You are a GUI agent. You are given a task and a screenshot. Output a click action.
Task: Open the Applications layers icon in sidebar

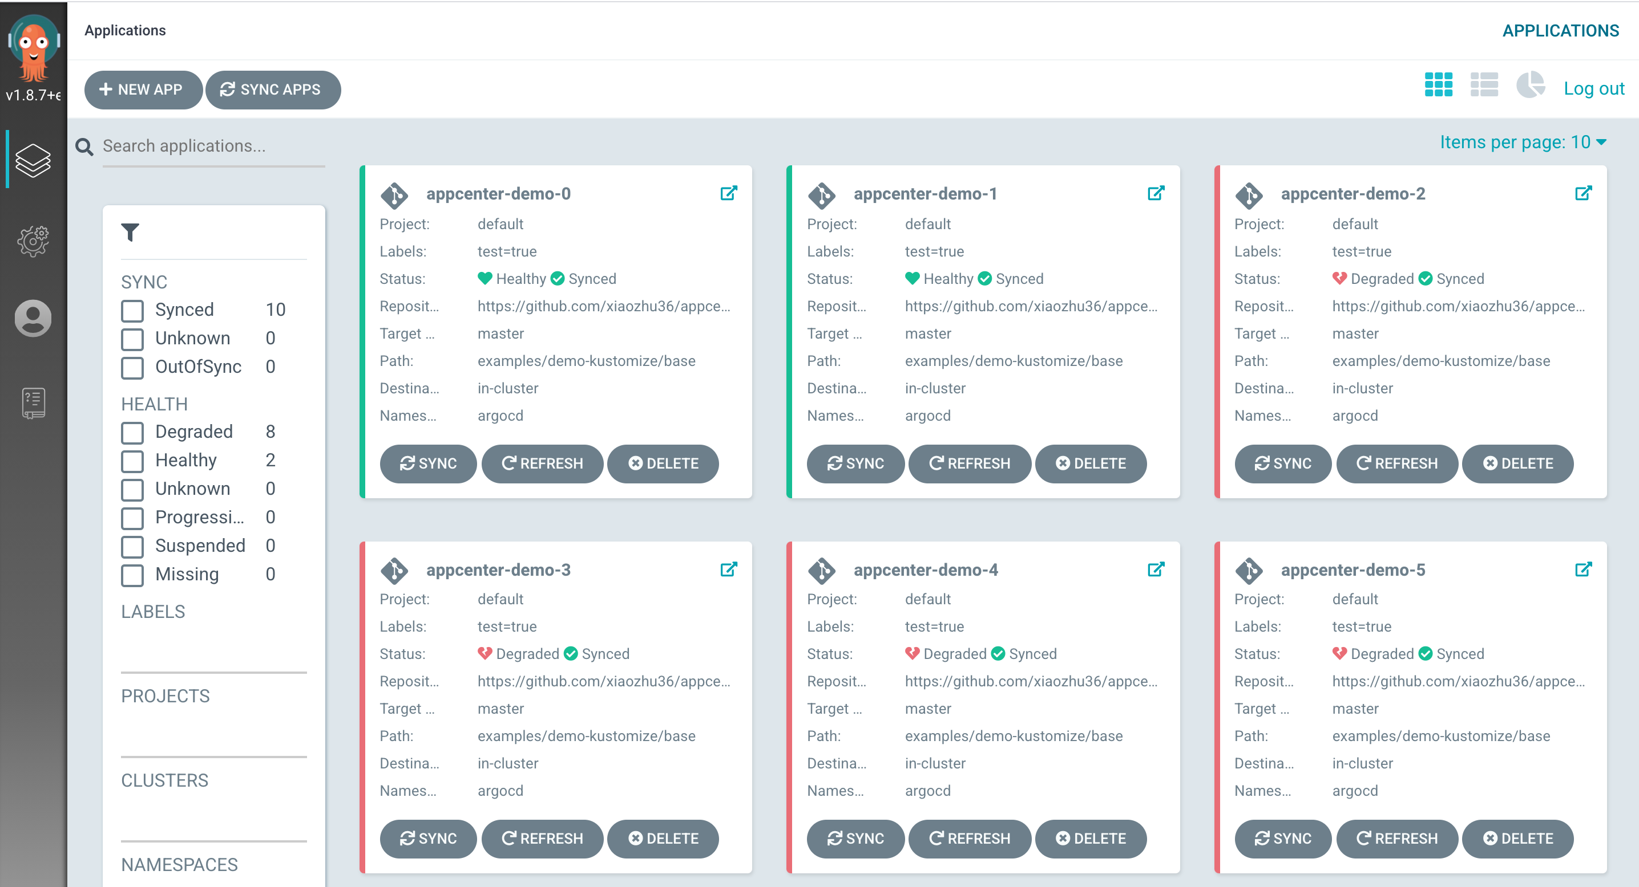[x=33, y=160]
